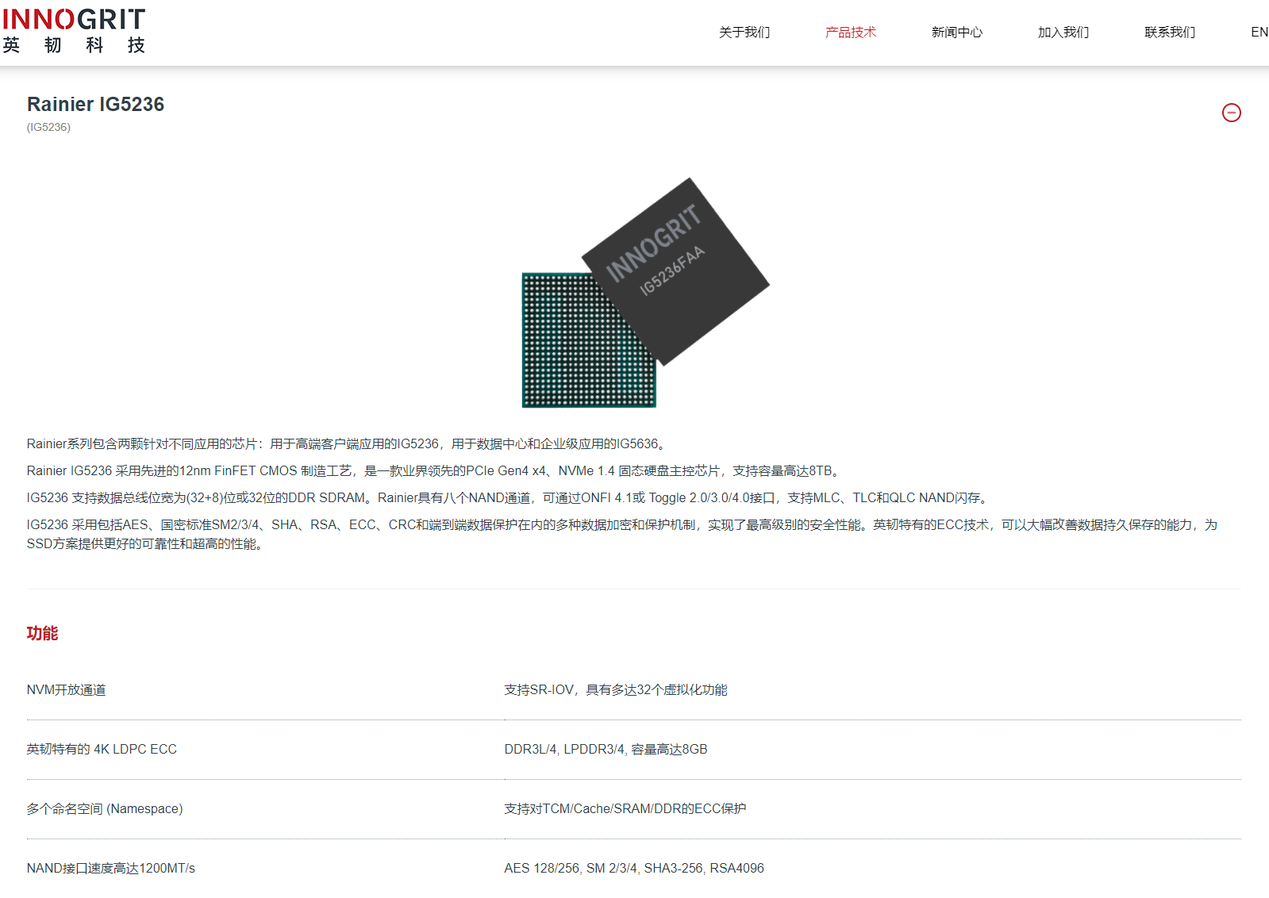Click the paragraph about DDR SDRAM and ONFI 4.1
Viewport: 1269px width, 898px height.
510,497
